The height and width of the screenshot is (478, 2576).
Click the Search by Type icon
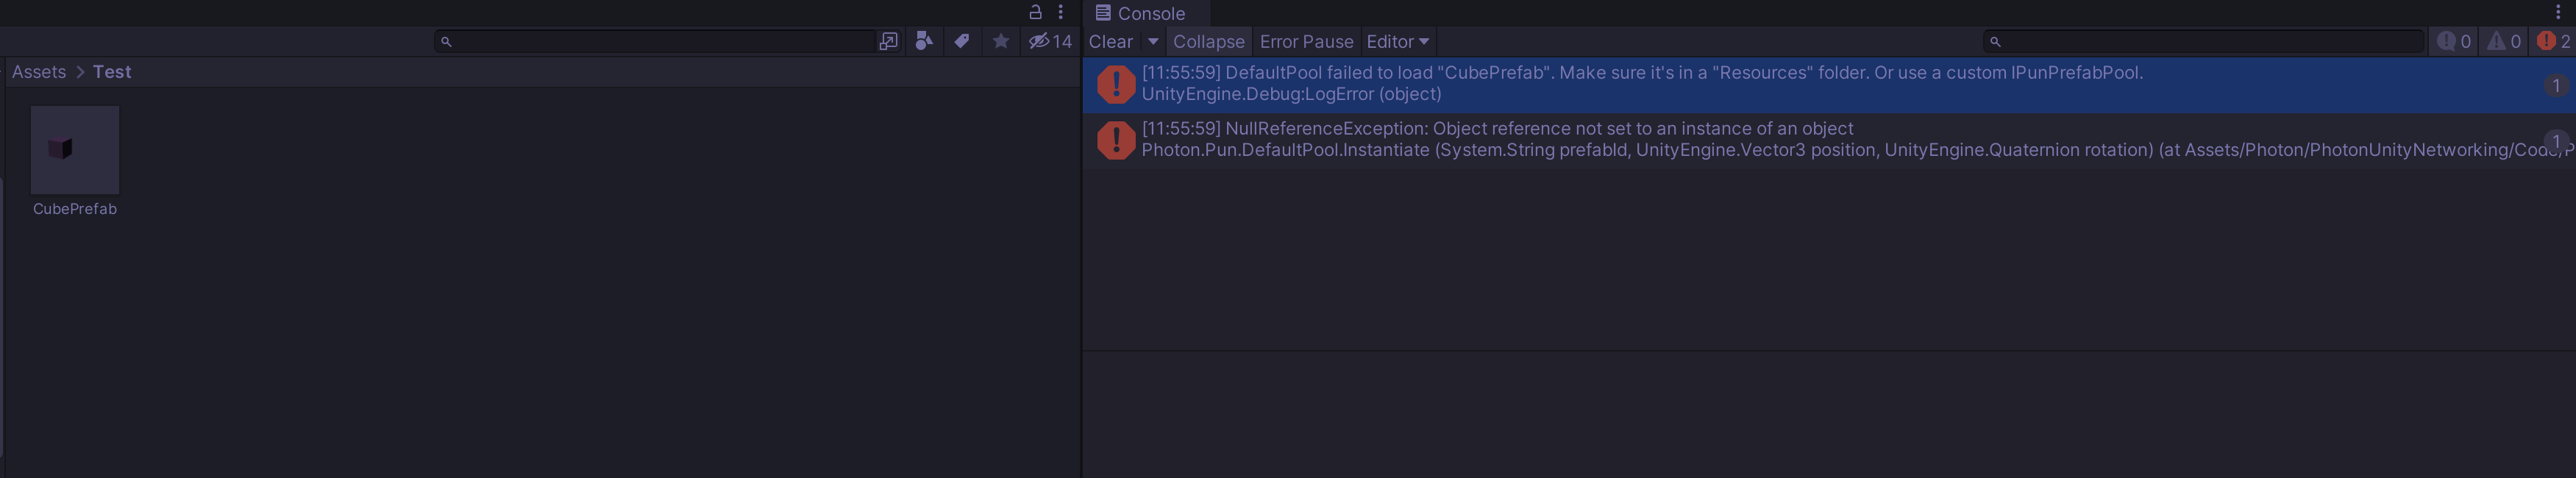click(x=924, y=41)
